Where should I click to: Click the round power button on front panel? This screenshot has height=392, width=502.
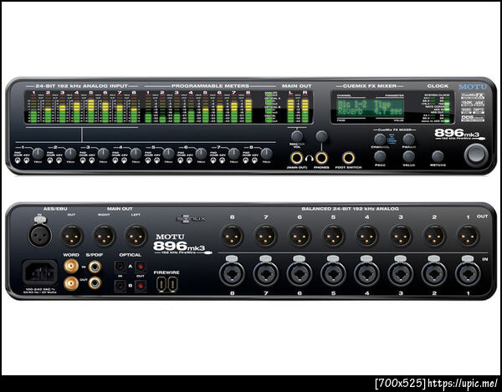(x=476, y=155)
